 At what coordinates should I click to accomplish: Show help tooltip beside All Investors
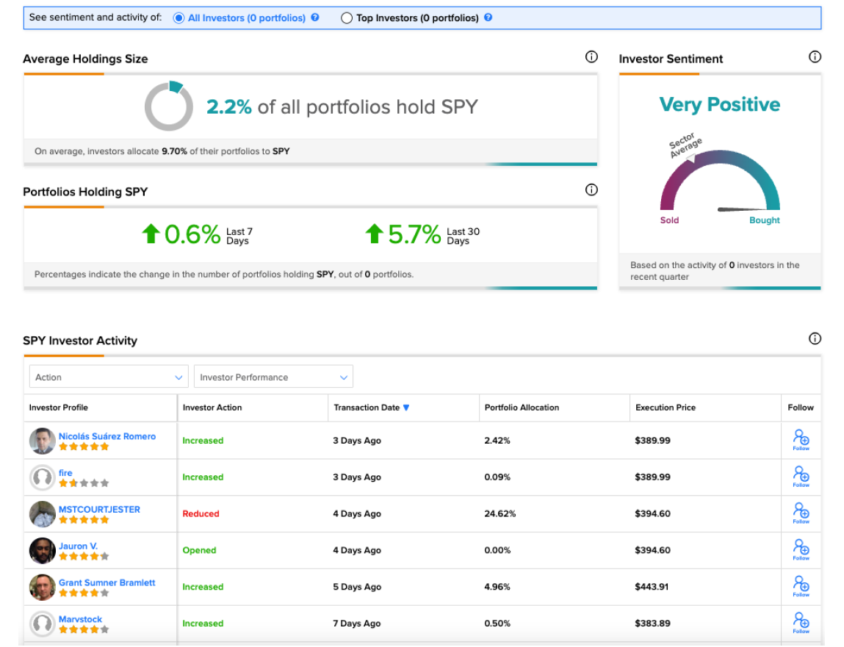pos(315,17)
